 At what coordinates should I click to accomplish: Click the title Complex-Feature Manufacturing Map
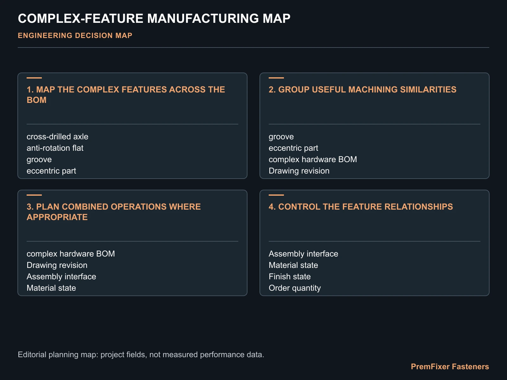(x=154, y=19)
